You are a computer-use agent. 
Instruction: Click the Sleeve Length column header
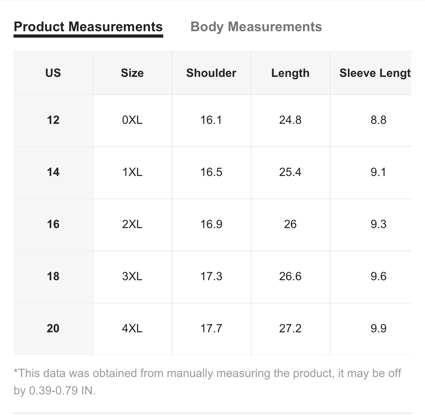(371, 73)
